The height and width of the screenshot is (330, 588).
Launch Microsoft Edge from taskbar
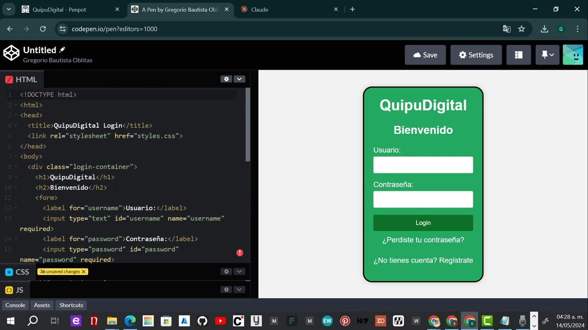point(130,321)
